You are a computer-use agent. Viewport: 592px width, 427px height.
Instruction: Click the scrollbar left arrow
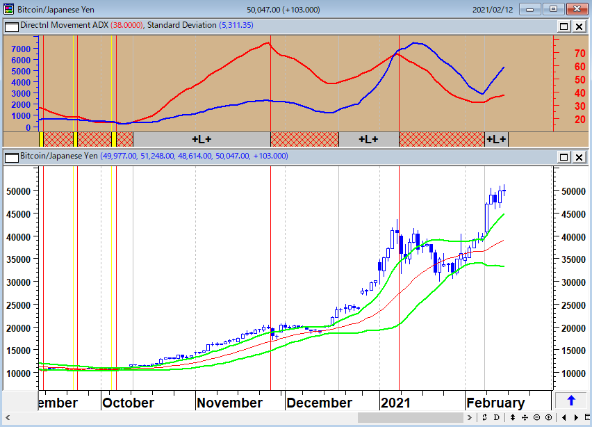(x=8, y=417)
